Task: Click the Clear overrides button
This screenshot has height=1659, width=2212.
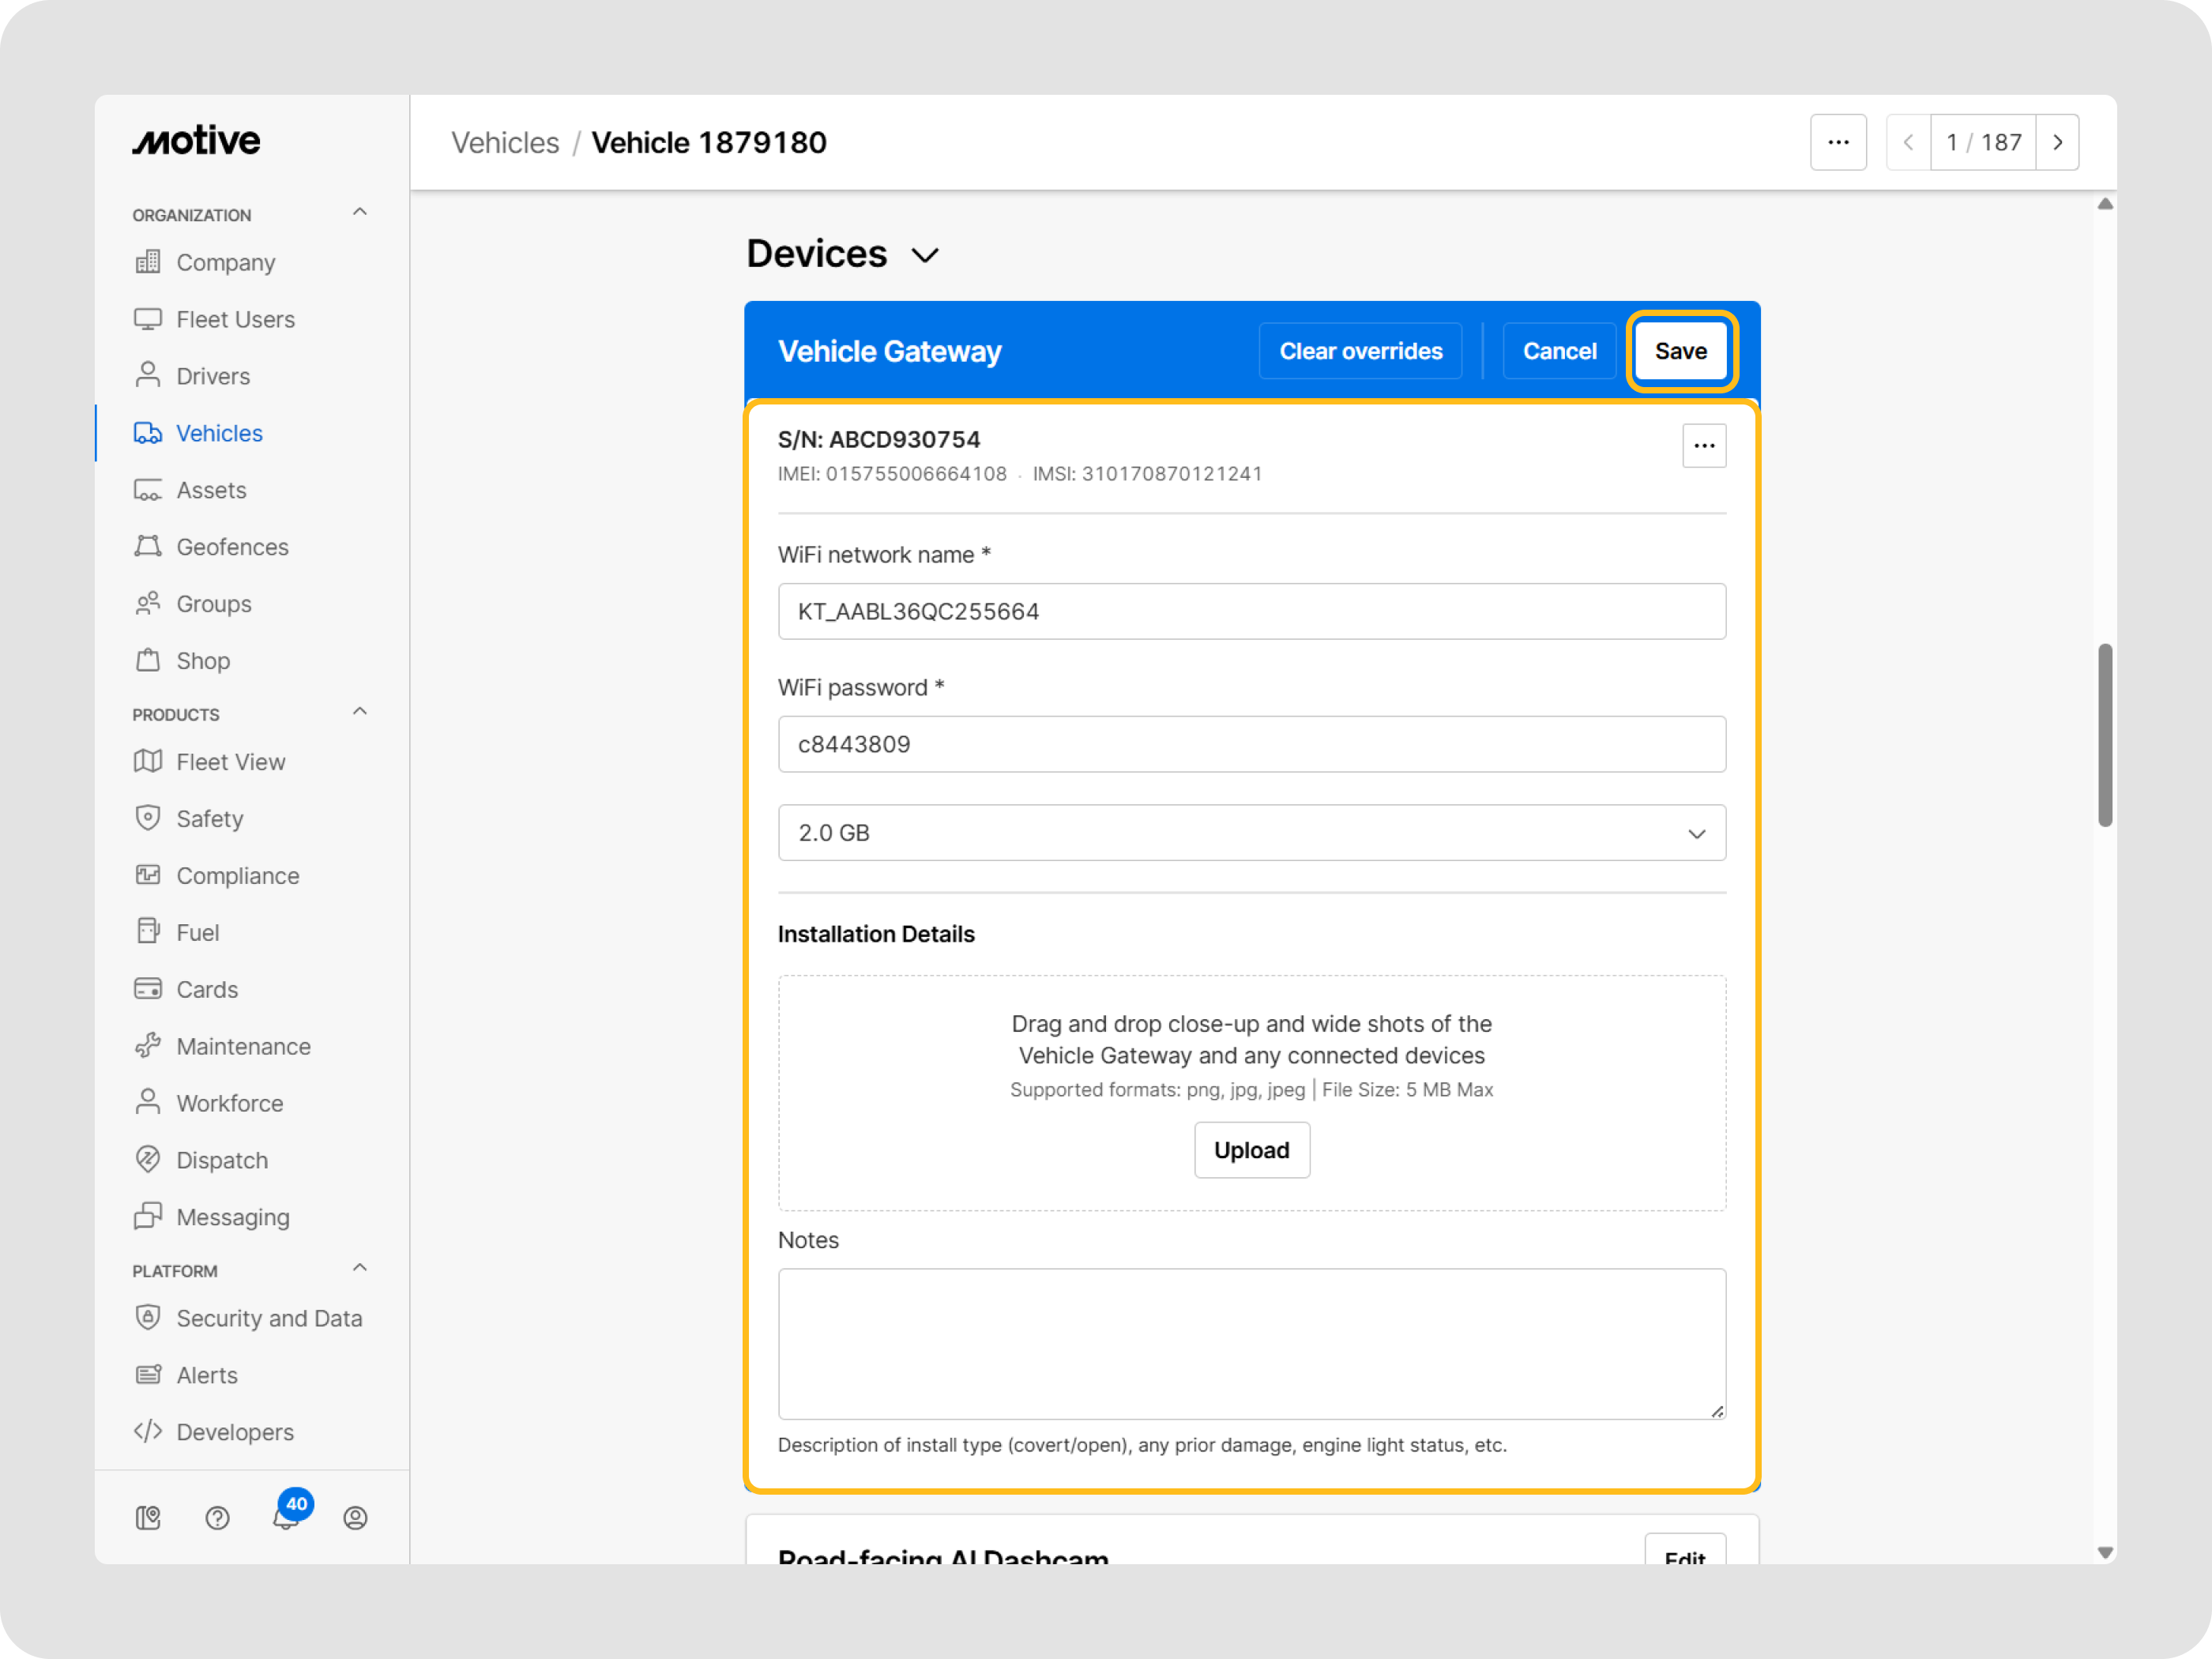Action: click(1360, 352)
